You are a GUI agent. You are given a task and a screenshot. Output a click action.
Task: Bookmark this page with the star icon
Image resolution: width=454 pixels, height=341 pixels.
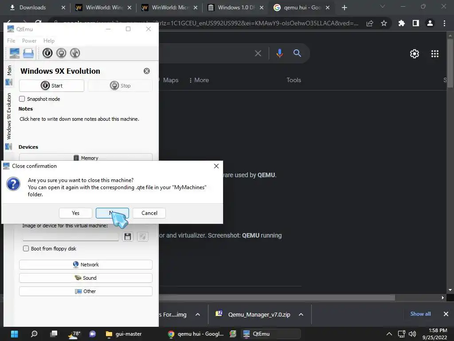[x=384, y=23]
